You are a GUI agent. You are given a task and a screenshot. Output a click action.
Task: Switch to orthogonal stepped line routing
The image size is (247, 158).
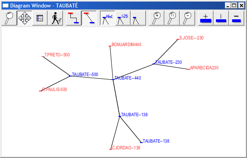tap(74, 18)
